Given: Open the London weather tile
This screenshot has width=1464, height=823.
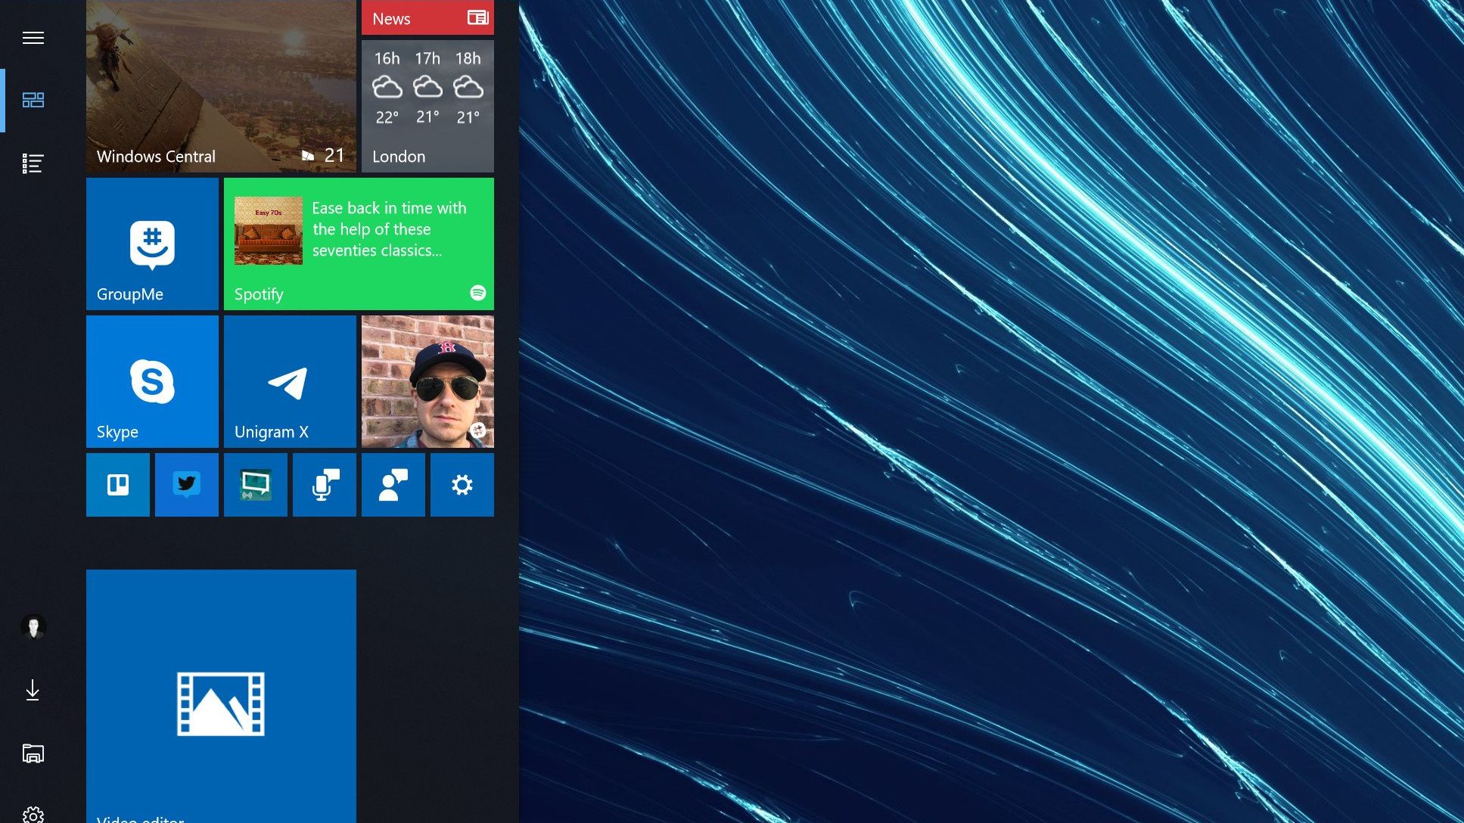Looking at the screenshot, I should point(427,106).
